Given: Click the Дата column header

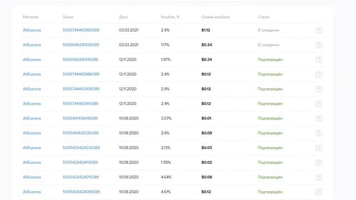Looking at the screenshot, I should 123,17.
